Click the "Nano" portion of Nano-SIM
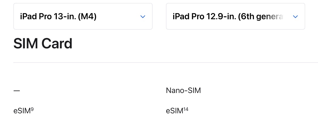 click(x=174, y=91)
